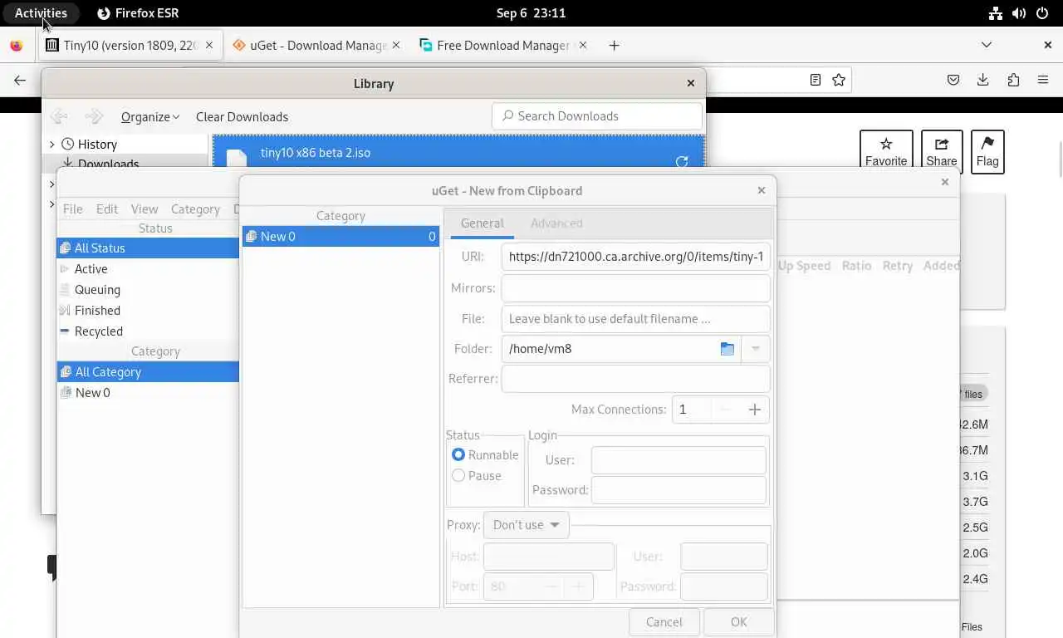This screenshot has height=638, width=1063.
Task: Select All Category in uGet sidebar
Action: 148,372
